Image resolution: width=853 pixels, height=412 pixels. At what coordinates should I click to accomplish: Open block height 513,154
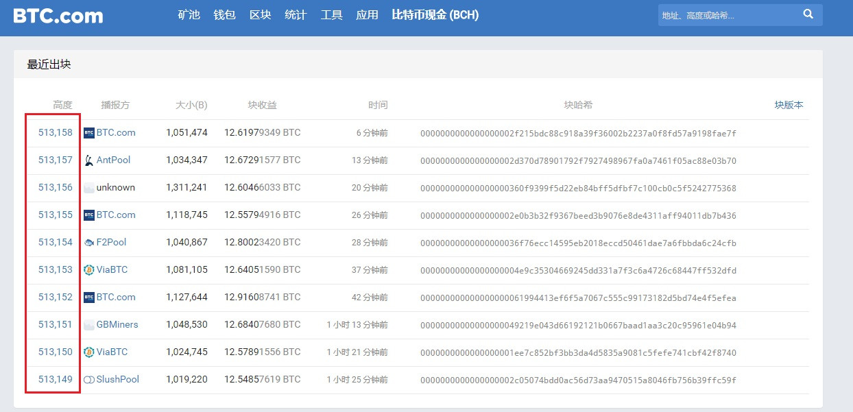pos(56,242)
